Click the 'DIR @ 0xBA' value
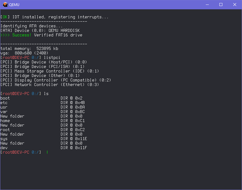The width and height of the screenshot is (242, 190). pyautogui.click(x=73, y=107)
